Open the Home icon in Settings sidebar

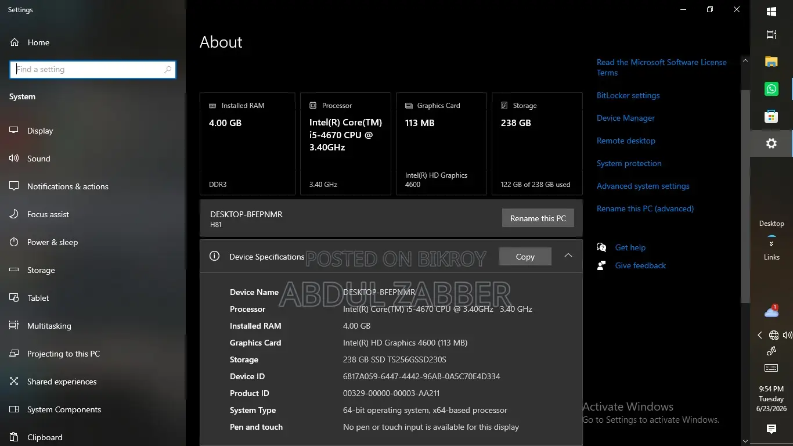(x=15, y=42)
